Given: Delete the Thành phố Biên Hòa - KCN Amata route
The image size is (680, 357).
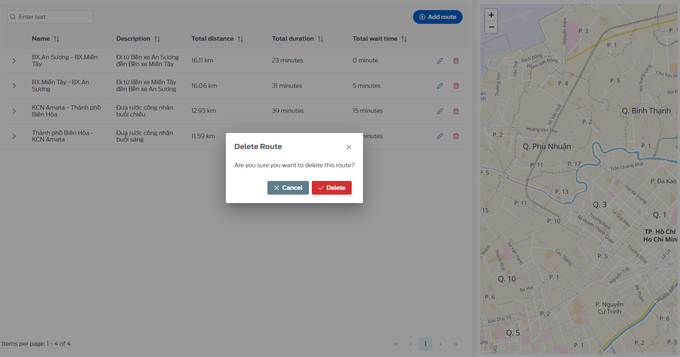Looking at the screenshot, I should [456, 136].
